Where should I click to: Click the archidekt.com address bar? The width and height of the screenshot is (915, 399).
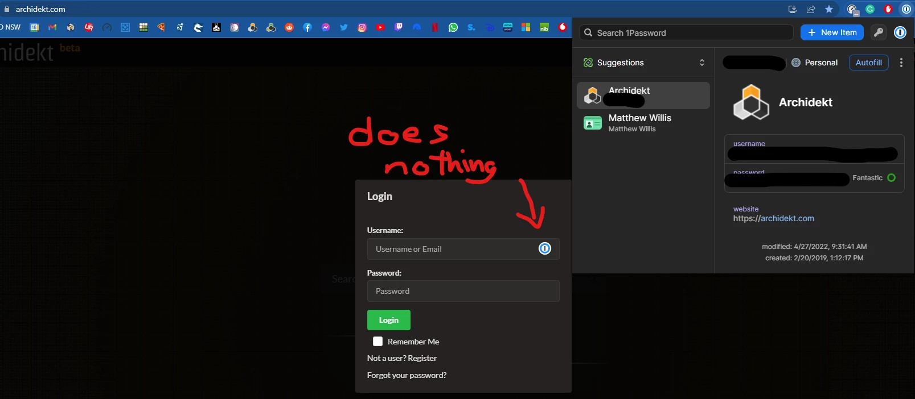coord(40,9)
